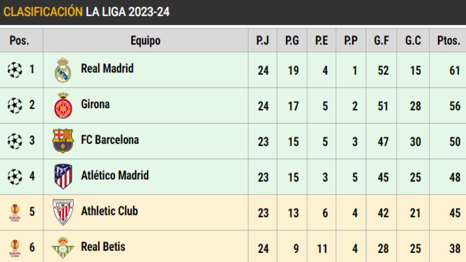Click Champions League icon beside position 1

[15, 70]
